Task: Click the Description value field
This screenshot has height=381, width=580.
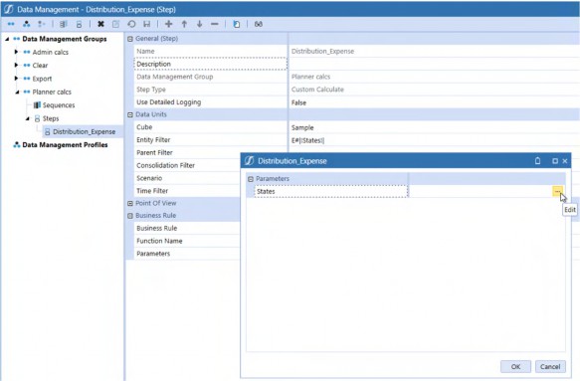Action: tap(434, 64)
